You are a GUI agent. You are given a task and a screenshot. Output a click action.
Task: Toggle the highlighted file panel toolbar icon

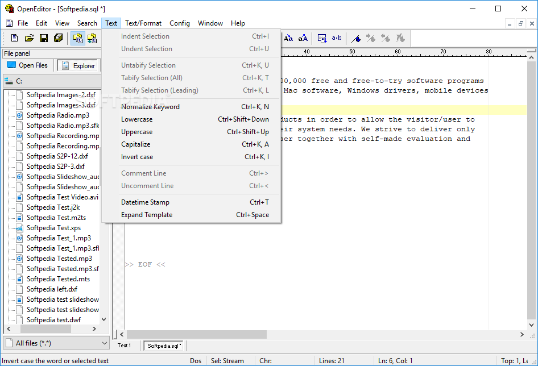tap(78, 38)
